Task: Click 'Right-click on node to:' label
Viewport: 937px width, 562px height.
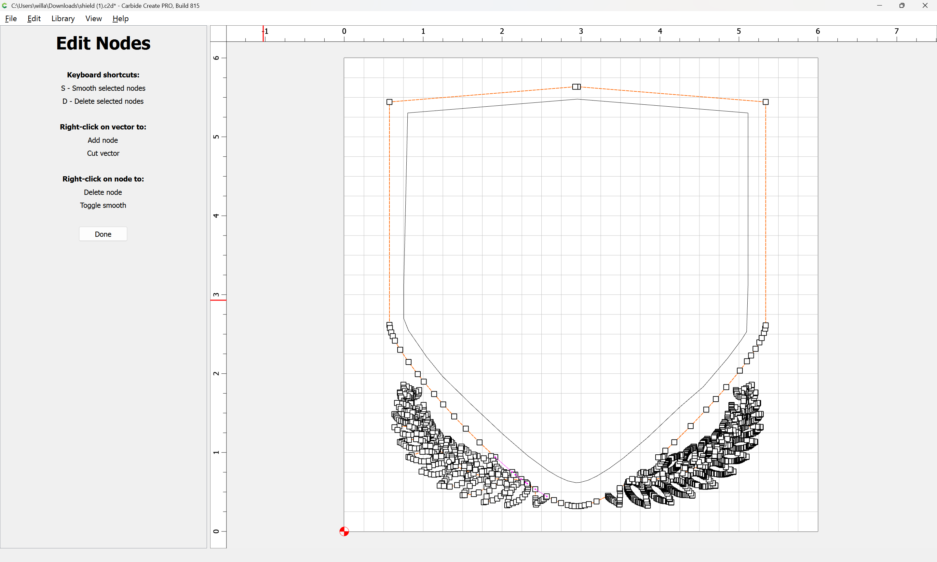Action: [x=103, y=179]
